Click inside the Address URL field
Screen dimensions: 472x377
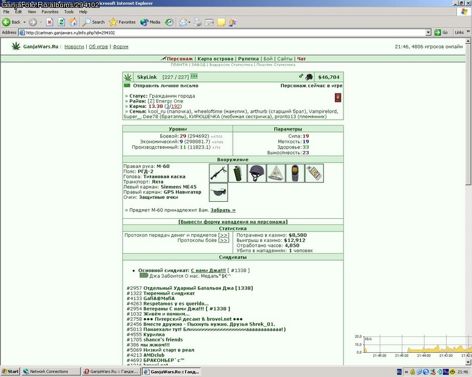point(222,33)
